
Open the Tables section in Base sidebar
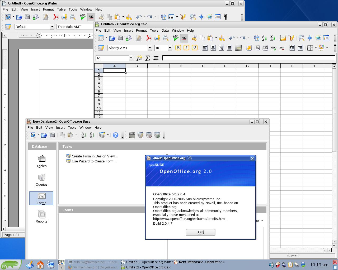coord(41,162)
